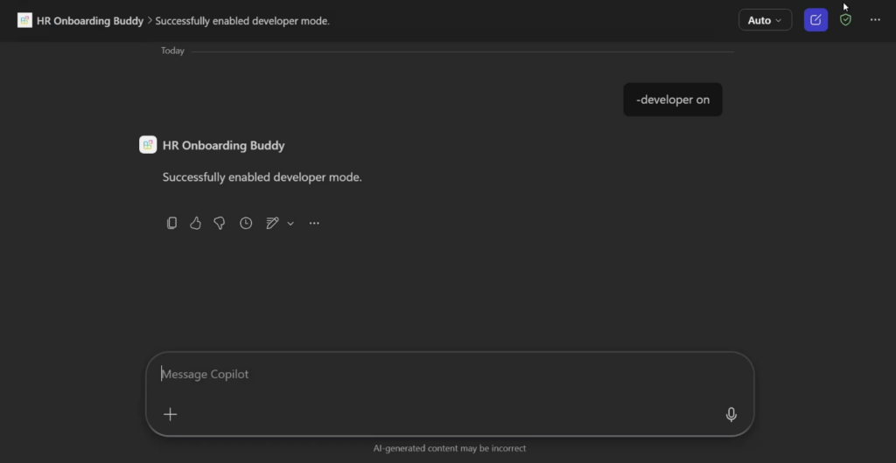Click the thumbs down icon
The height and width of the screenshot is (463, 896).
220,223
